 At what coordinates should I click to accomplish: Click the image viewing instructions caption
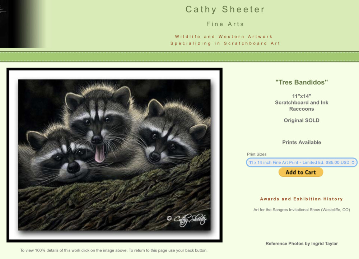[x=114, y=250]
